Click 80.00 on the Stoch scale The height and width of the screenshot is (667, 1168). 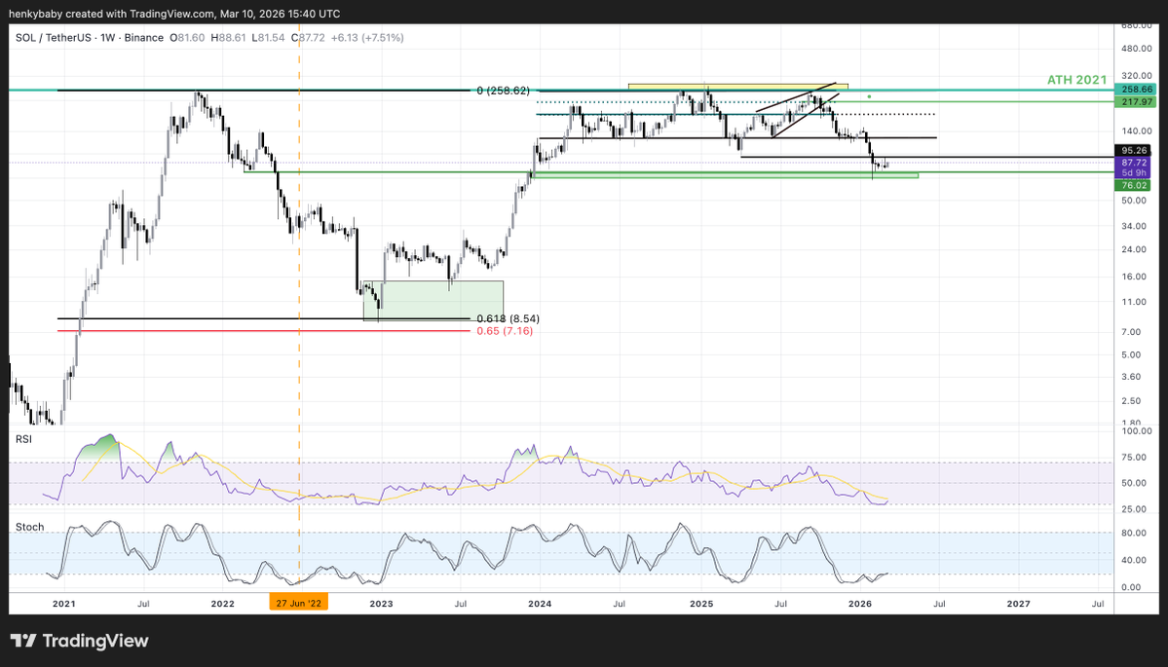[x=1134, y=533]
